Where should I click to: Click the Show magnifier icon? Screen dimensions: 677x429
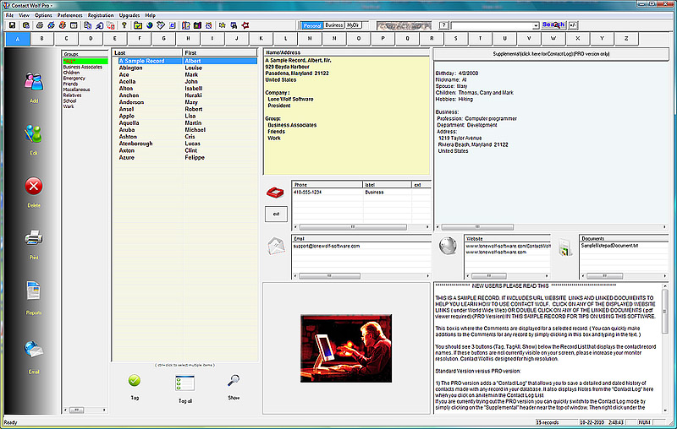point(234,382)
